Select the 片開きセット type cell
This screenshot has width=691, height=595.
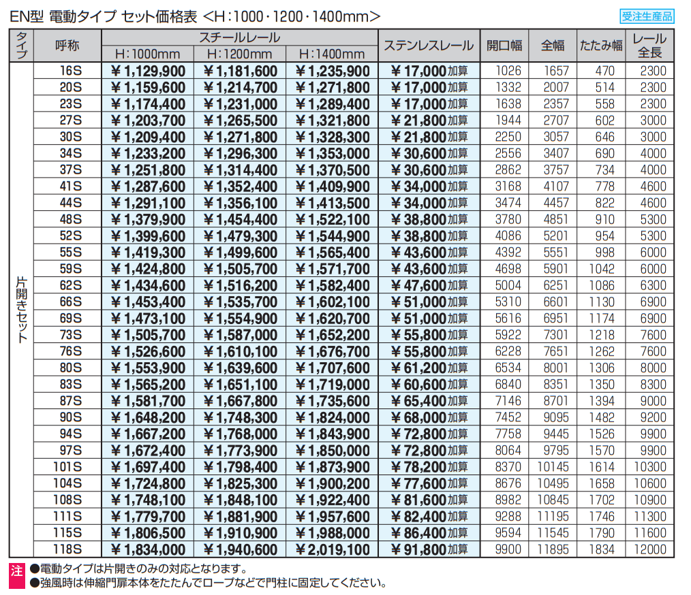[x=22, y=310]
